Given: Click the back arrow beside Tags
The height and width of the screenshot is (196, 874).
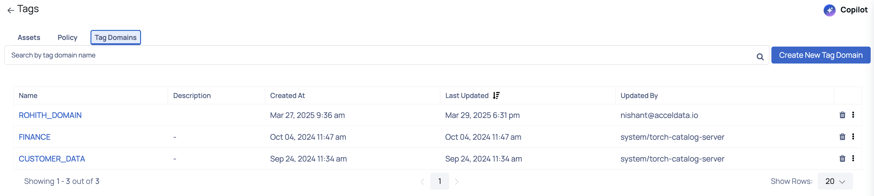Looking at the screenshot, I should pos(11,11).
